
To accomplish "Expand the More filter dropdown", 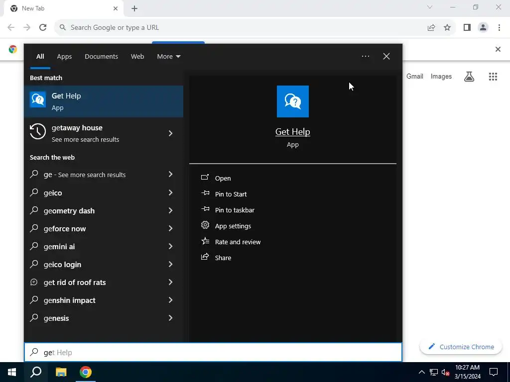I will pyautogui.click(x=168, y=57).
